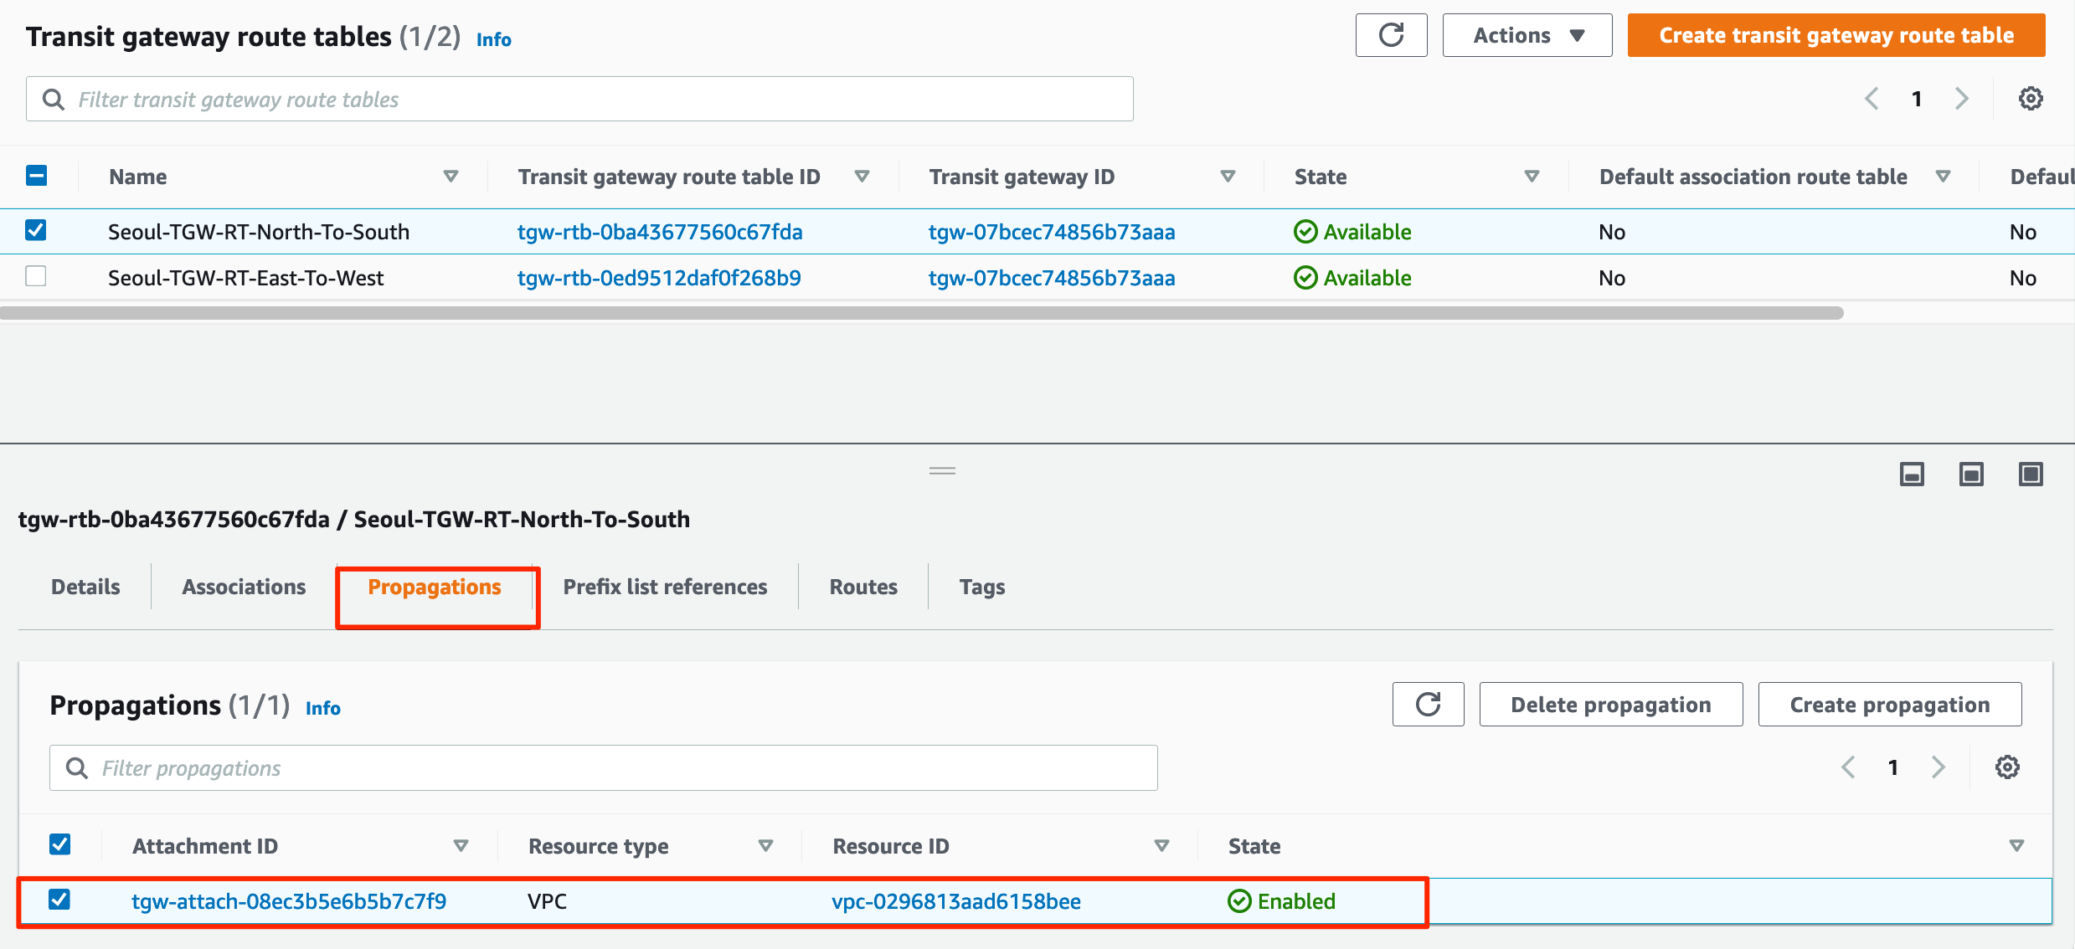This screenshot has height=949, width=2075.
Task: Refresh the transit gateway route tables list
Action: pyautogui.click(x=1391, y=35)
